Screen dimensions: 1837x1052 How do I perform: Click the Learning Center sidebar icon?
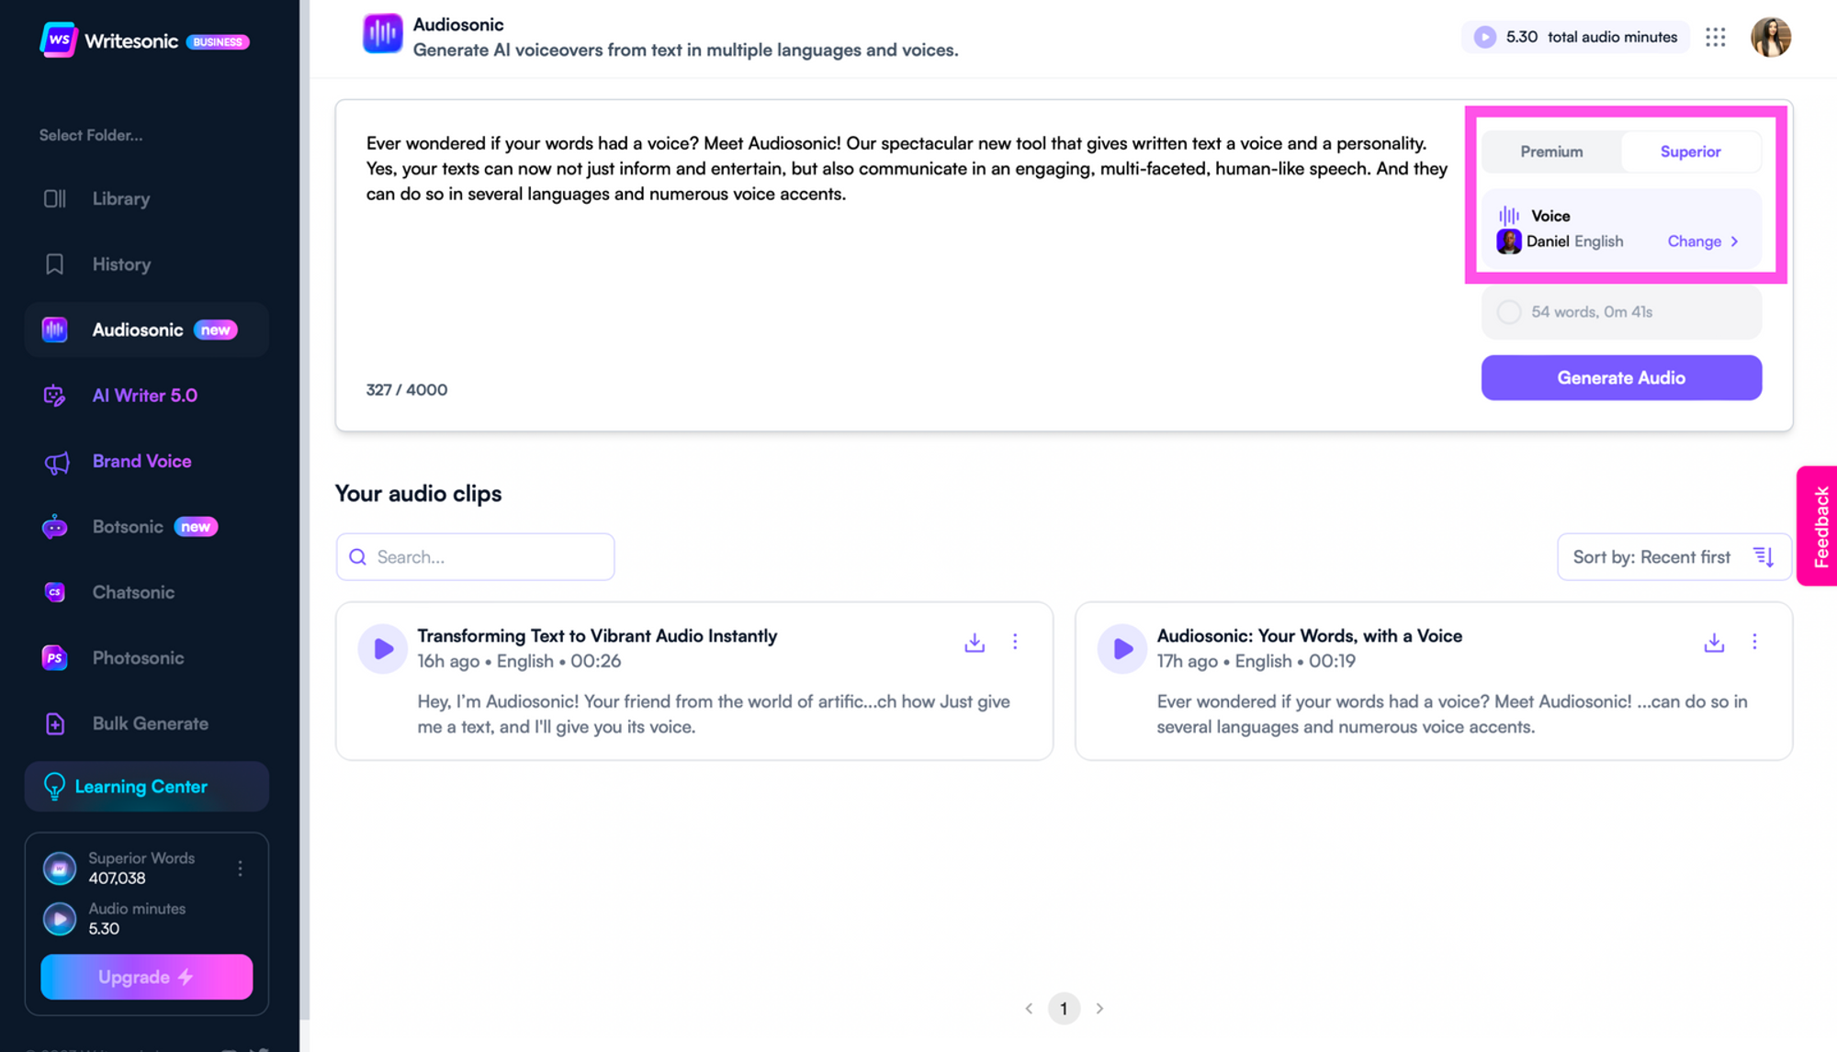(53, 786)
